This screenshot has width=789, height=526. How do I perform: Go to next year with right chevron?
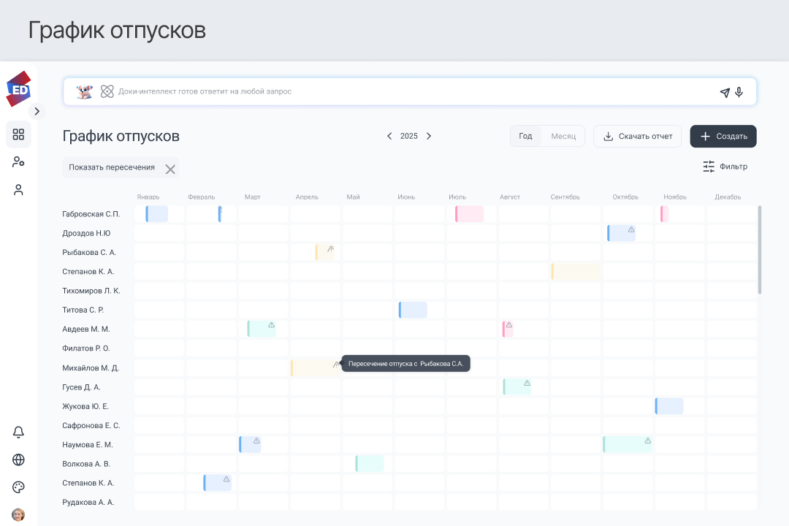(x=429, y=137)
